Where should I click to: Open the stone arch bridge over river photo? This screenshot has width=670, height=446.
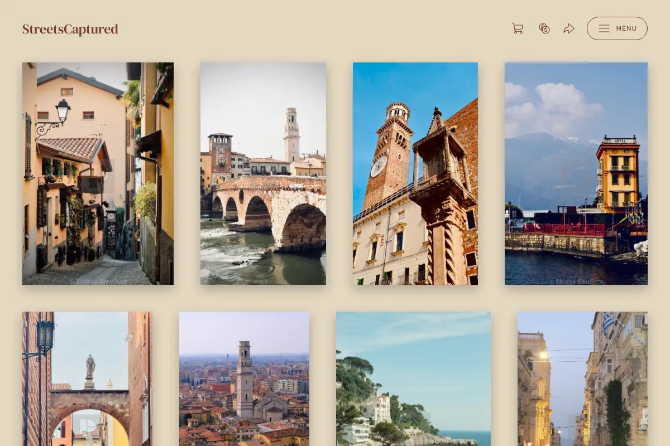click(263, 173)
